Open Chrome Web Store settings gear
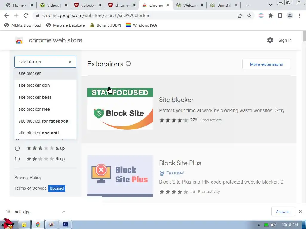This screenshot has height=229, width=306. click(270, 40)
